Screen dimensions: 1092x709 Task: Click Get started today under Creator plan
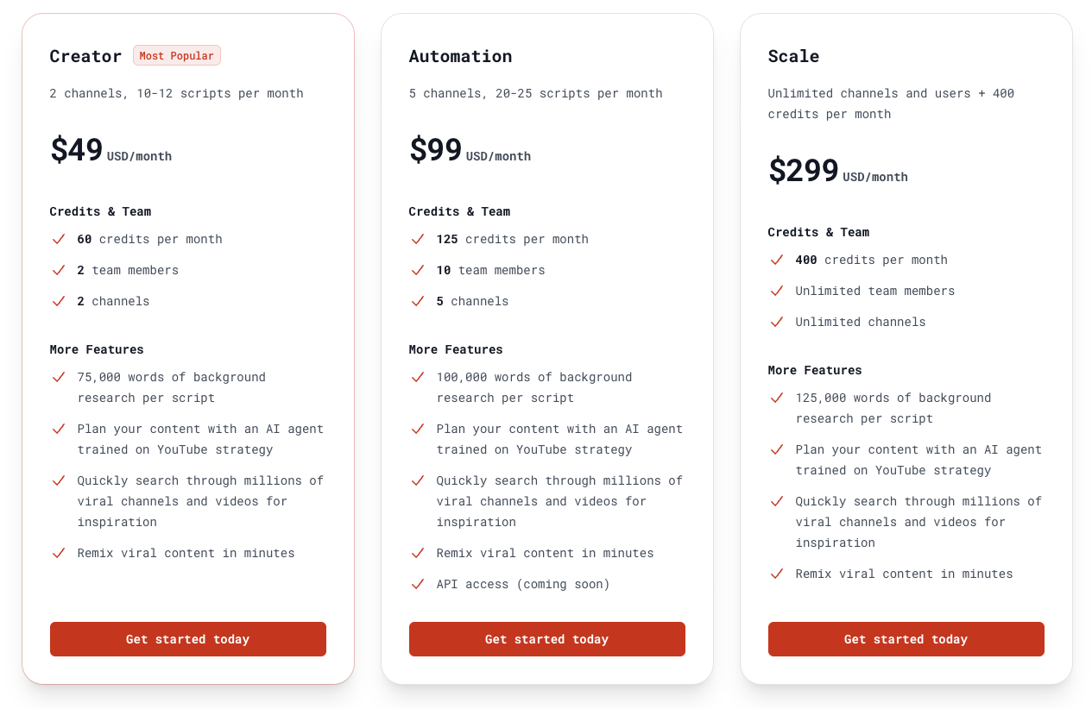coord(187,639)
